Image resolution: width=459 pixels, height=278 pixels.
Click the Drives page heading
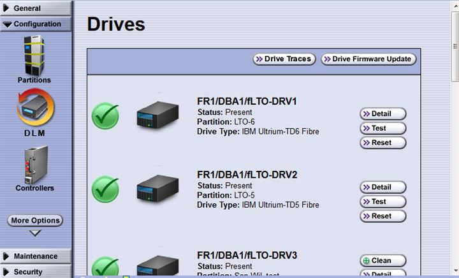[x=116, y=24]
